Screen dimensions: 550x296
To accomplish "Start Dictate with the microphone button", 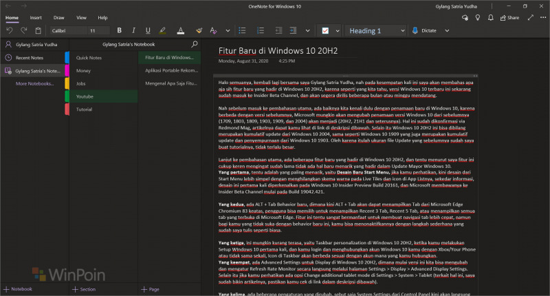I will pos(424,30).
